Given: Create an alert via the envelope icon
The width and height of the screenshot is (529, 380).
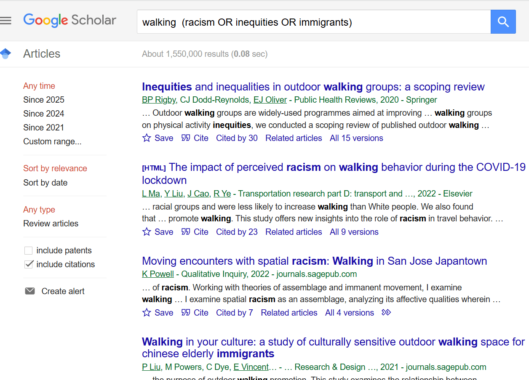Looking at the screenshot, I should coord(29,290).
